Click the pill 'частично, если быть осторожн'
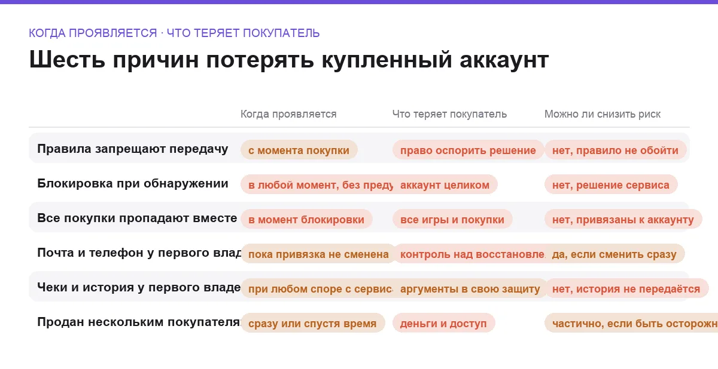Image resolution: width=718 pixels, height=369 pixels. (631, 323)
